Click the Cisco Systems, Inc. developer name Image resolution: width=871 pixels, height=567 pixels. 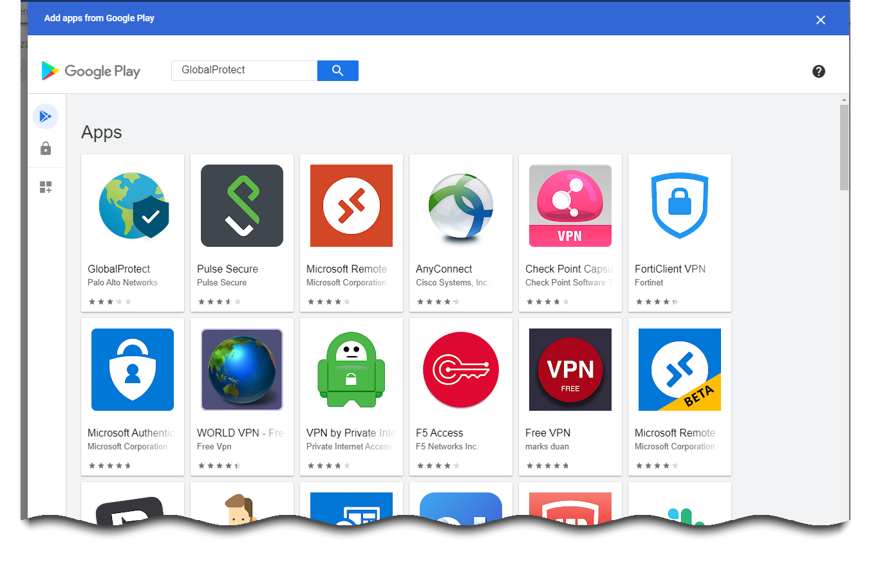453,283
